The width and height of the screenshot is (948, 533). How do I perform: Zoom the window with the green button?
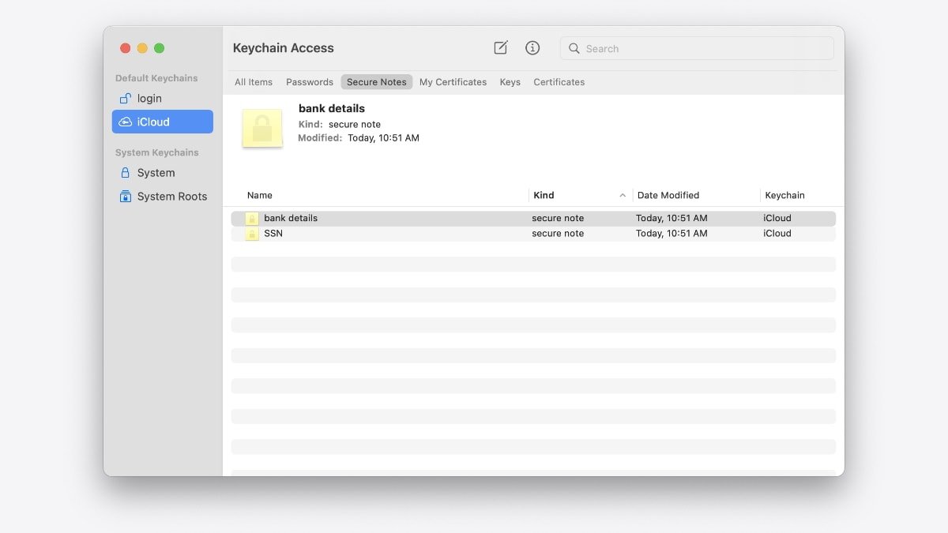(159, 48)
